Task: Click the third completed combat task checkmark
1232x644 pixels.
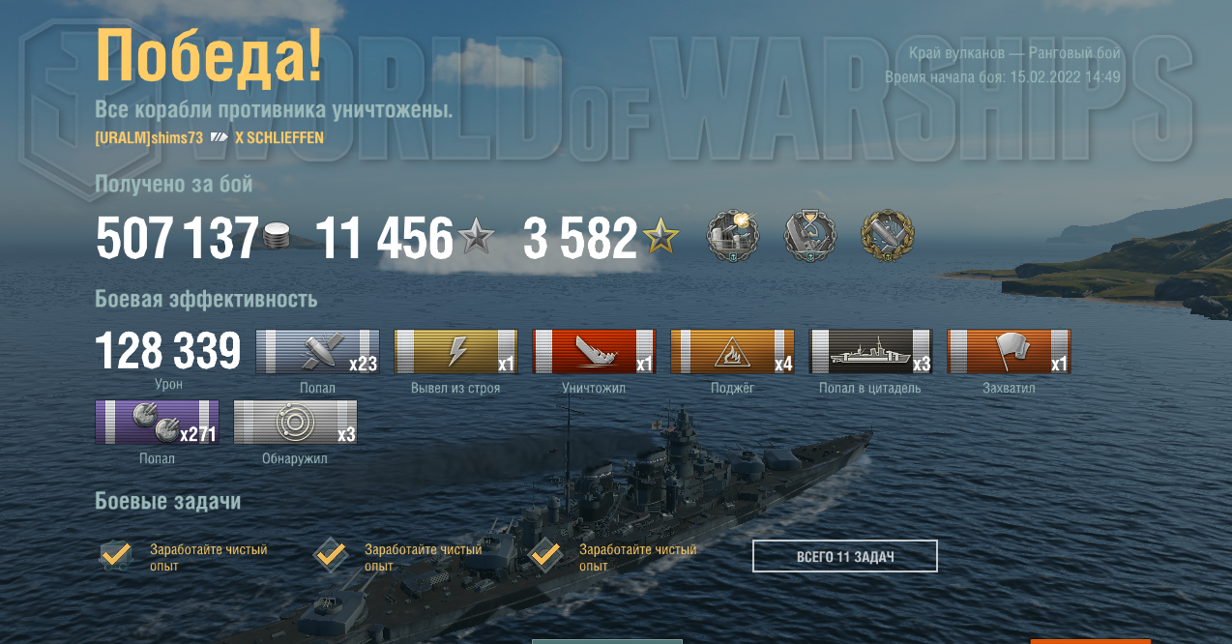Action: 545,555
